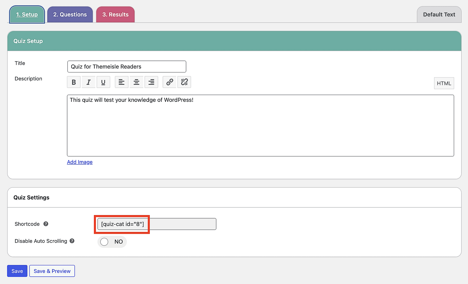The image size is (468, 284).
Task: Click inside the Description text area
Action: 260,126
